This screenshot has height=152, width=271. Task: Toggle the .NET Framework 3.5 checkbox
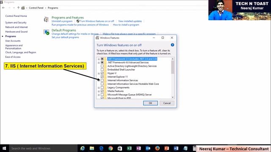coord(102,59)
